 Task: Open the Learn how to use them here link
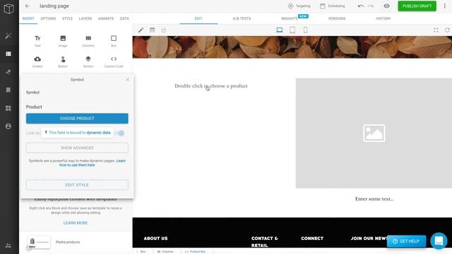click(93, 163)
